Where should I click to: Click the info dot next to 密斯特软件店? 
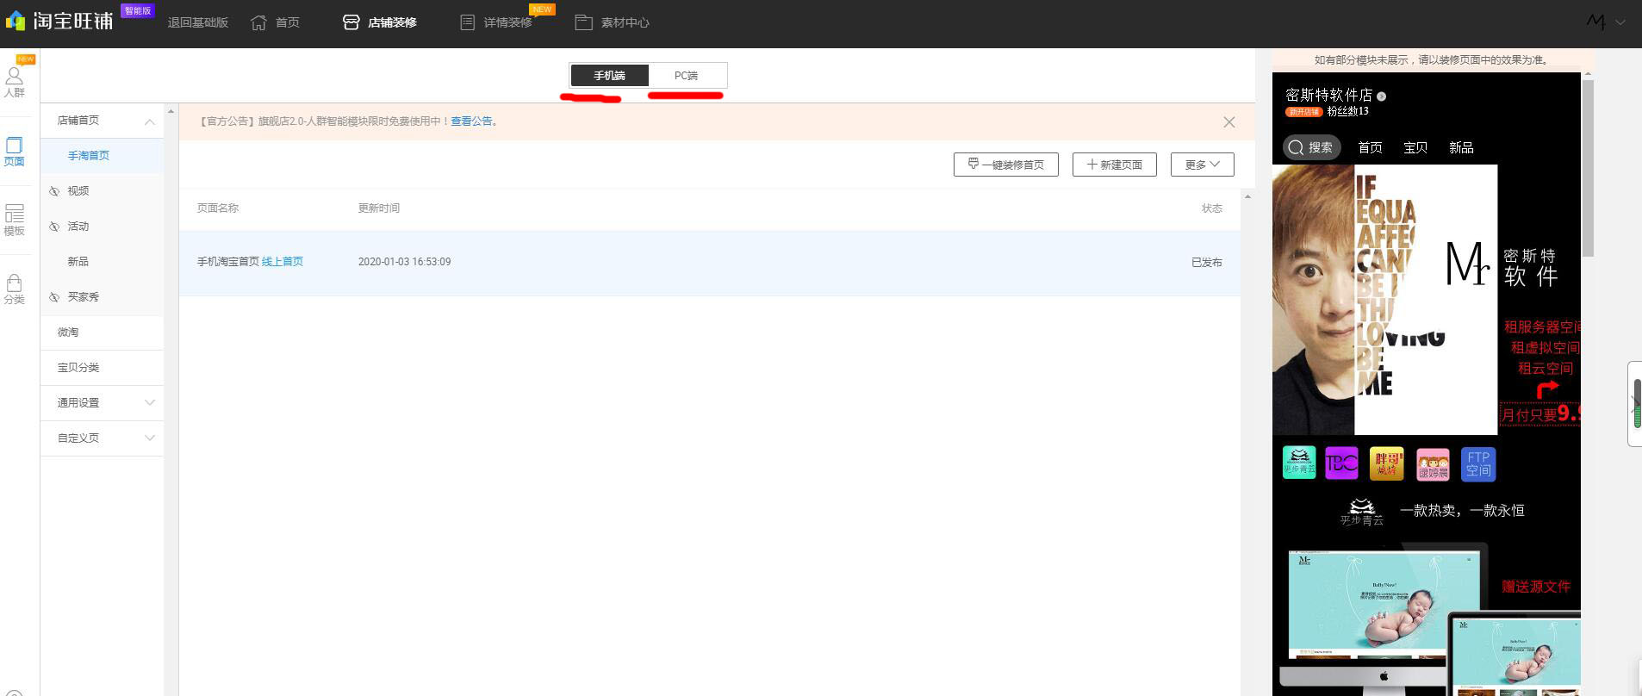[1382, 96]
